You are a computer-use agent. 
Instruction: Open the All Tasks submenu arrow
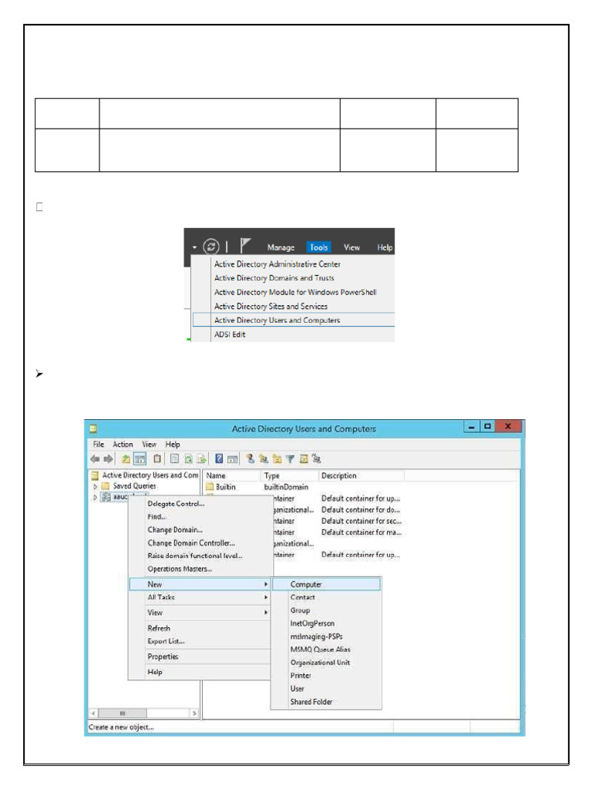266,597
